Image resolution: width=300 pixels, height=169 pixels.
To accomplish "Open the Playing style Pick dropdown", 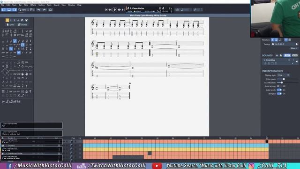I will pyautogui.click(x=283, y=75).
